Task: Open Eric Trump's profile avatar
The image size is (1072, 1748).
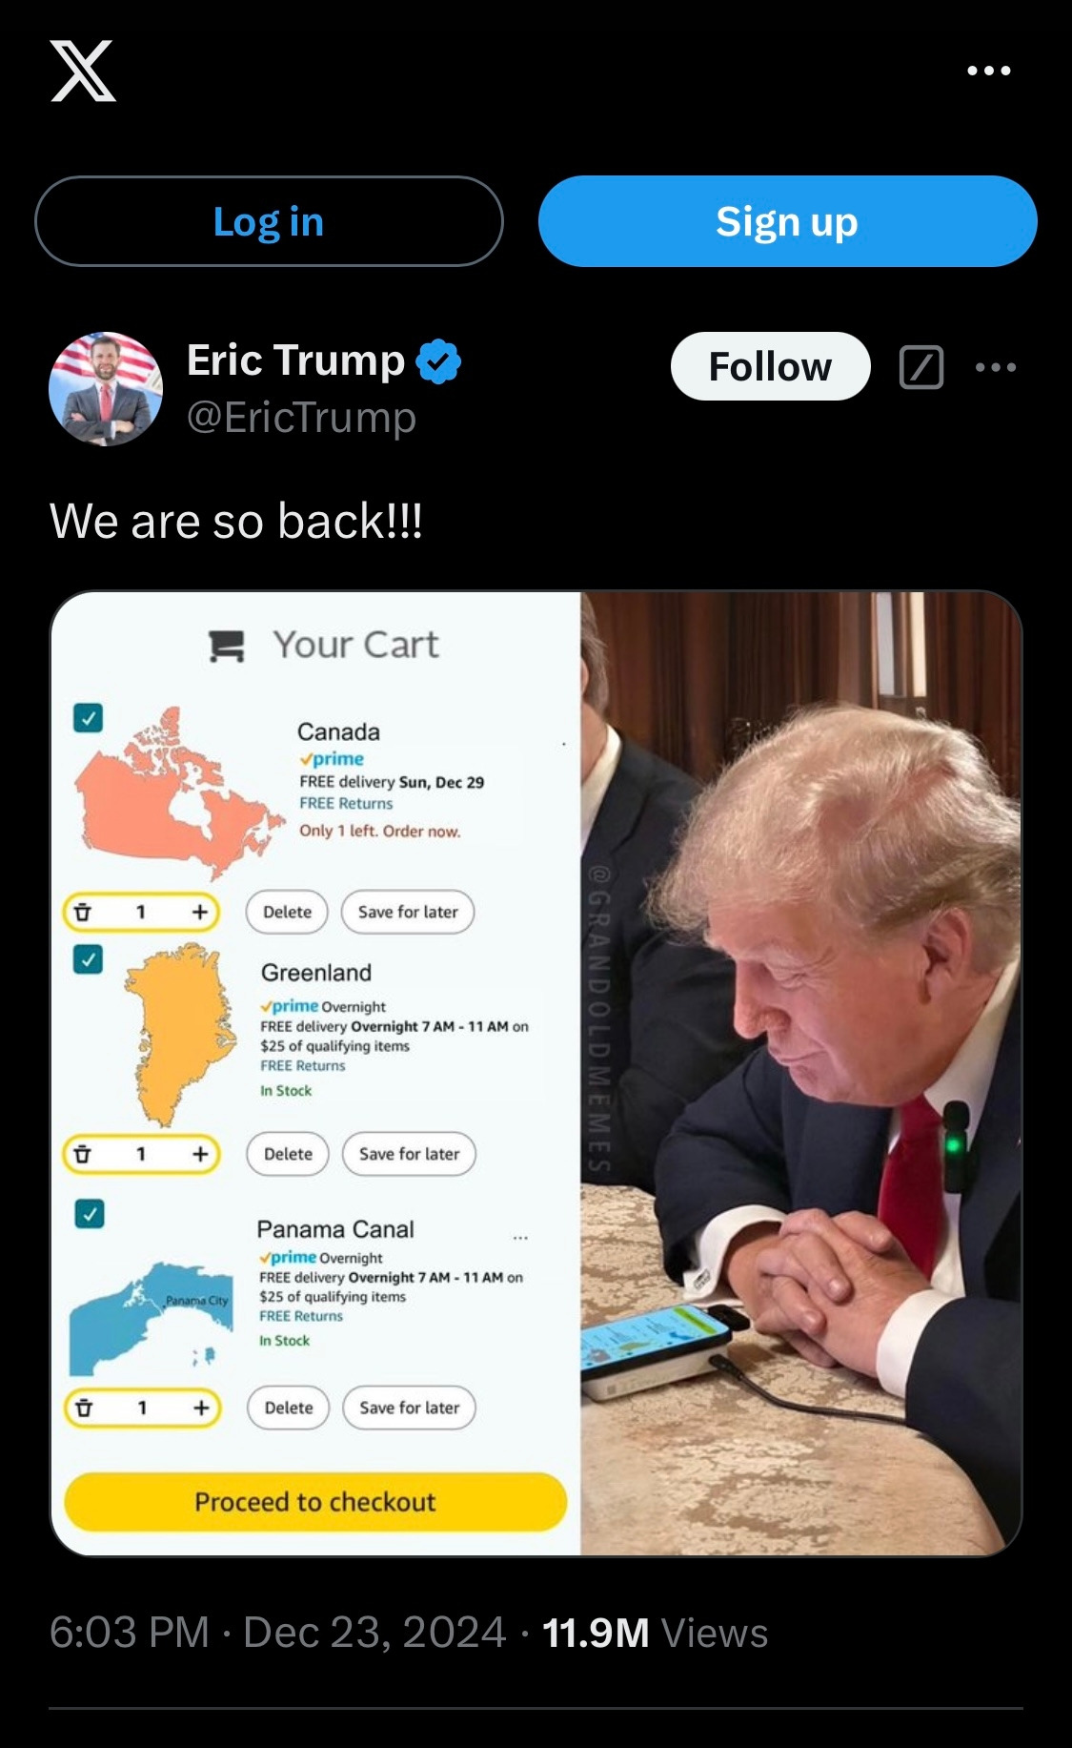Action: coord(106,389)
